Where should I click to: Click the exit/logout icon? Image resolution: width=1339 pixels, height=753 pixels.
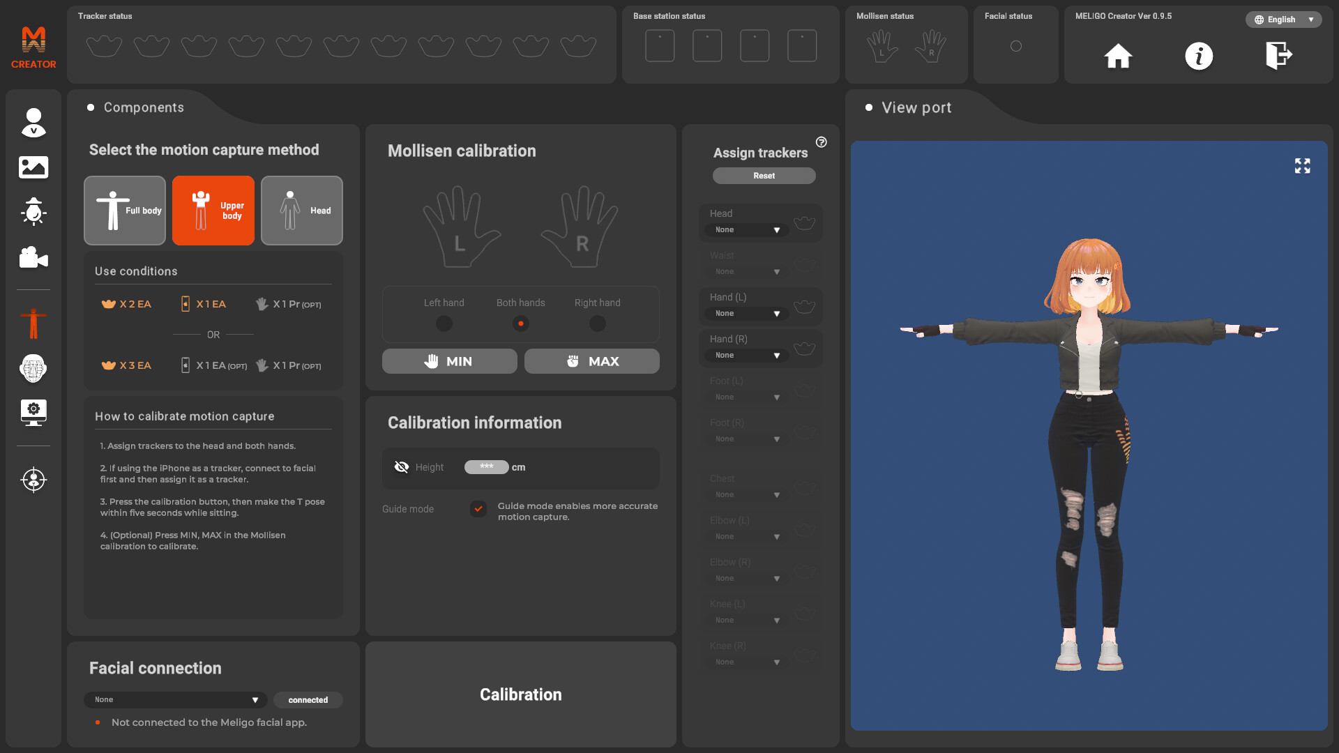(x=1279, y=56)
